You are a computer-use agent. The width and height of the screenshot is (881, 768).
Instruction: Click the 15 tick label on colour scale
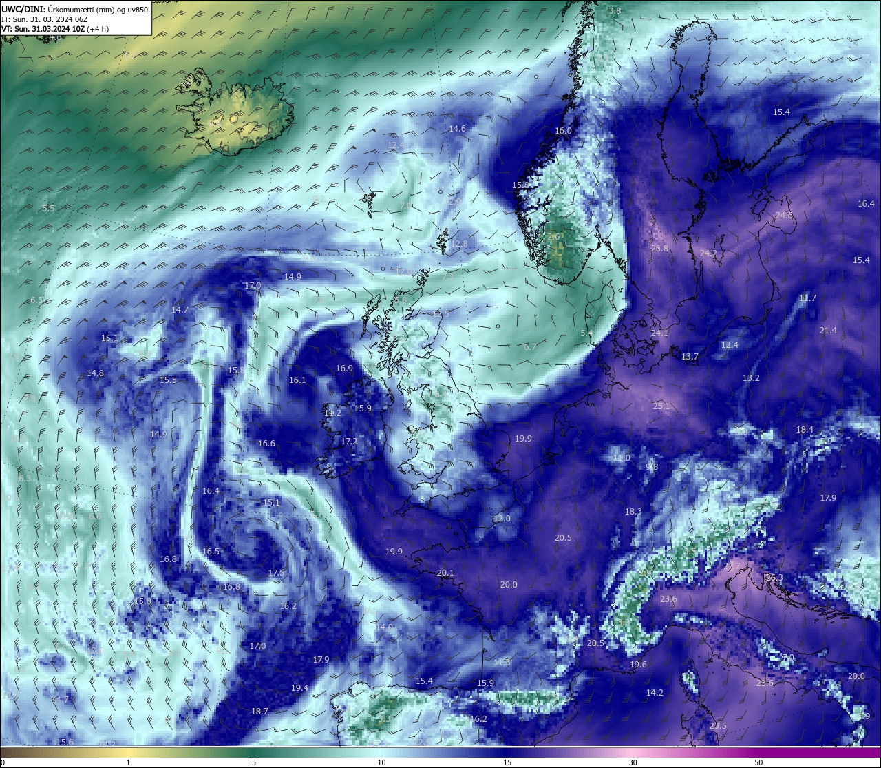[507, 762]
